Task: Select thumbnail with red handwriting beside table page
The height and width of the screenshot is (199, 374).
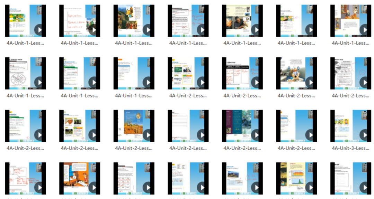Action: 188,21
